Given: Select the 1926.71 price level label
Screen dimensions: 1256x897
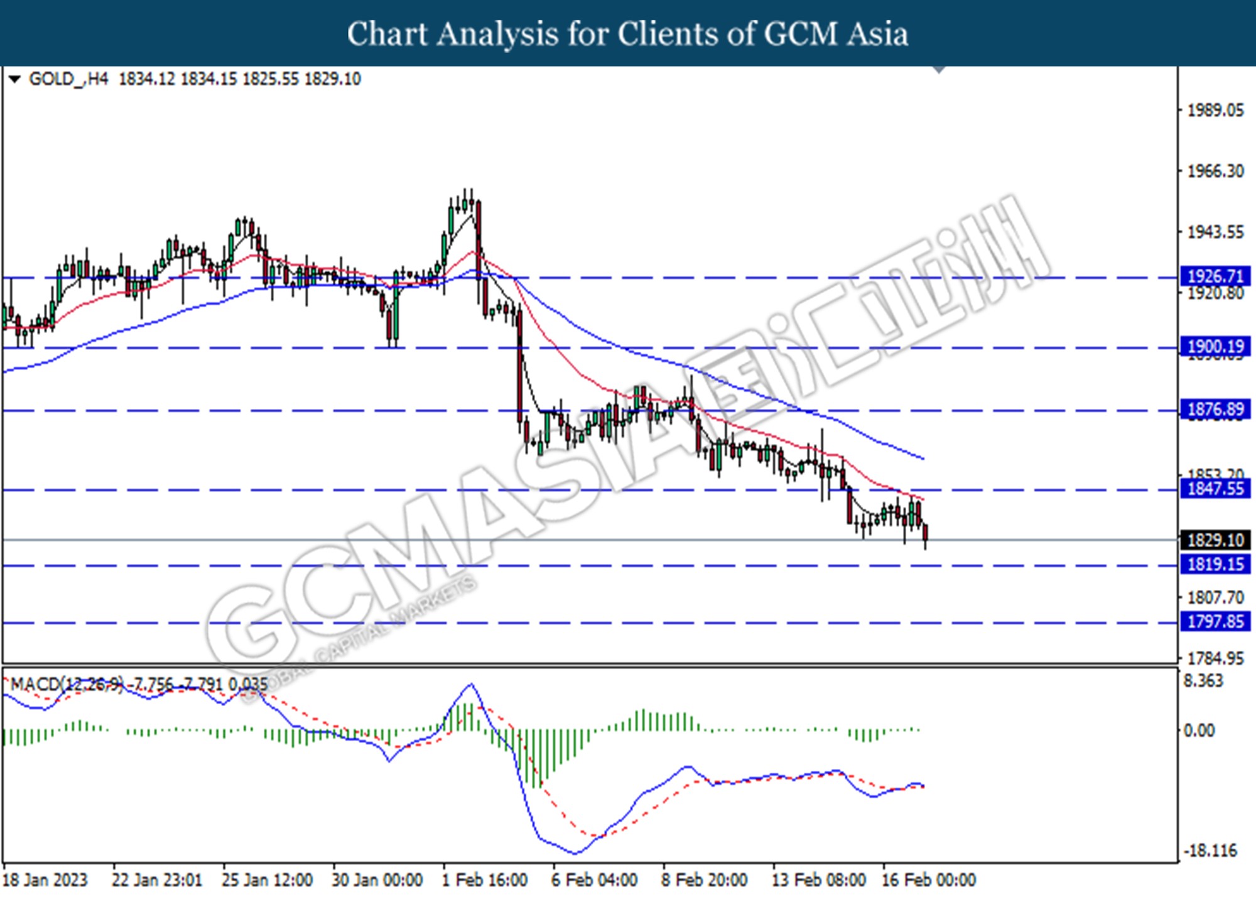Looking at the screenshot, I should pos(1215,276).
